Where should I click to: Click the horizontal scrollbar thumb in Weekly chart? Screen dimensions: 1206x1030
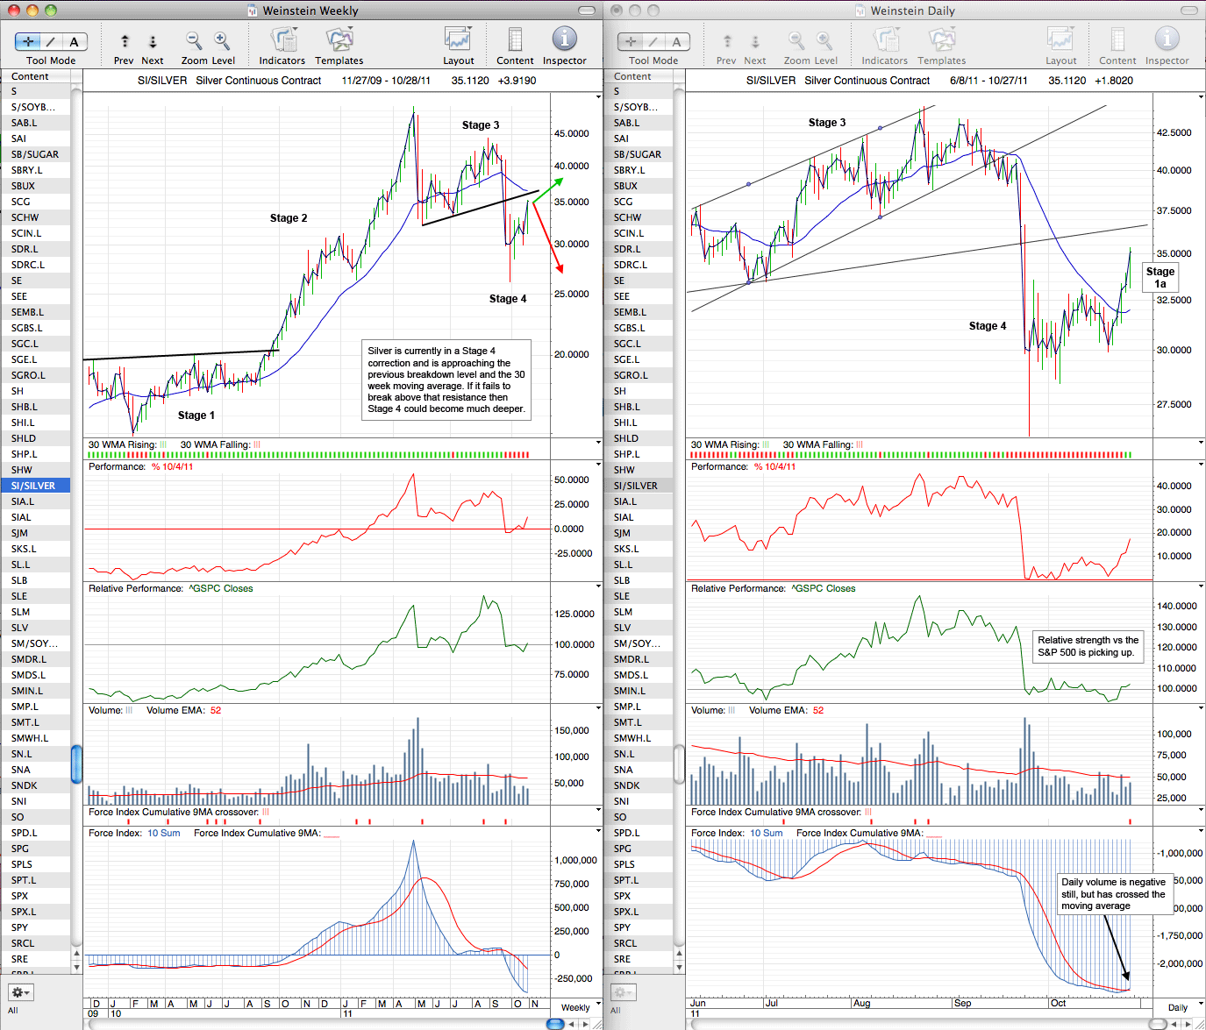click(555, 1024)
